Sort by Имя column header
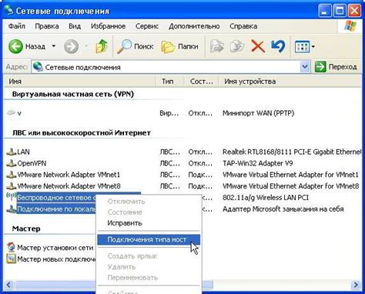Viewport: 365px width, 294px height. coord(79,82)
